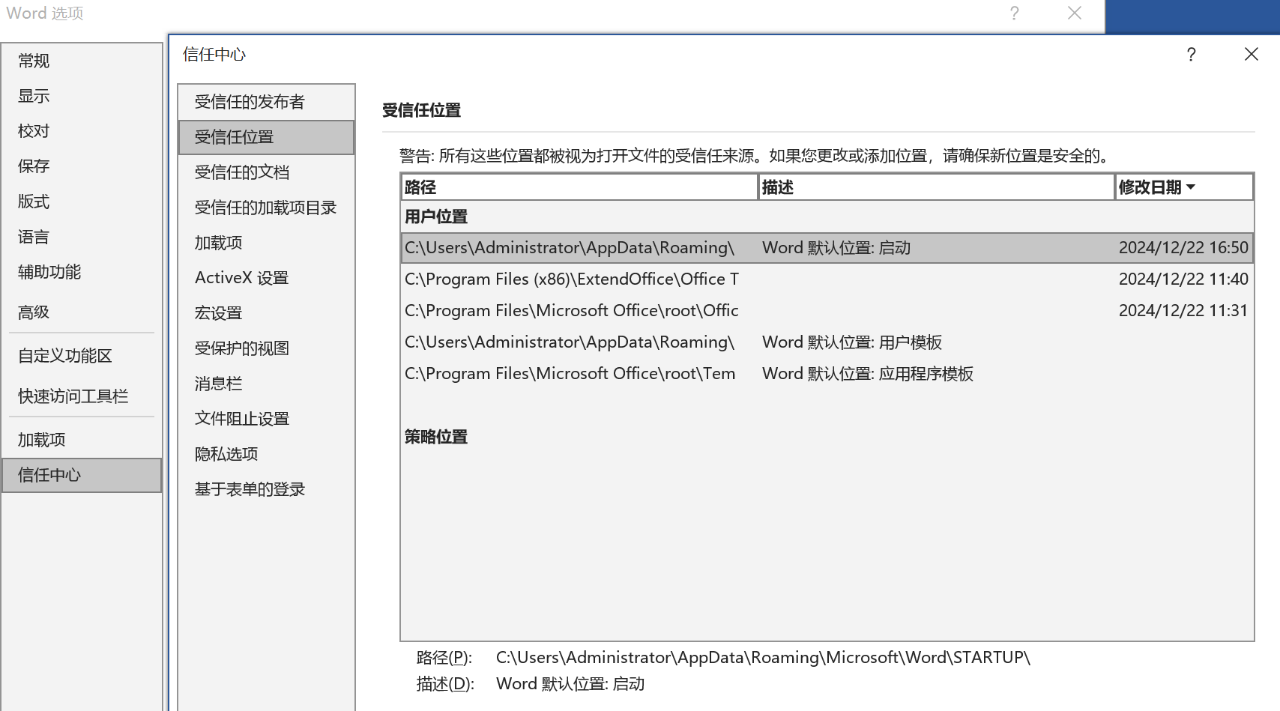Switch to 加载项 in Trust Center list
Image resolution: width=1280 pixels, height=711 pixels.
click(266, 243)
